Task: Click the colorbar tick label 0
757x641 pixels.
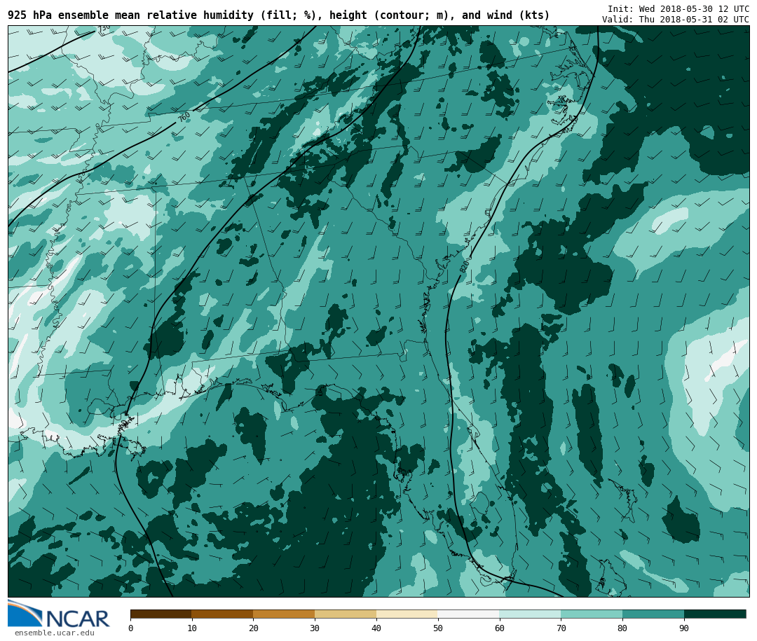Action: point(131,628)
